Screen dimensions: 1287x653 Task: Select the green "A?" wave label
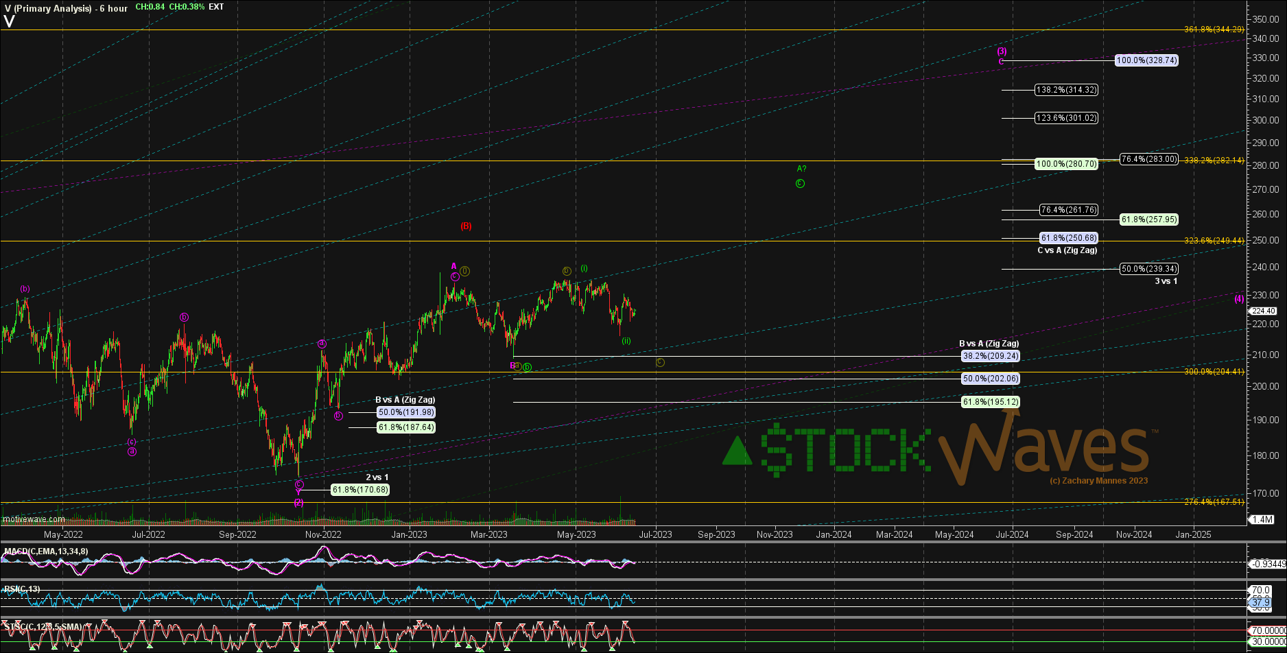click(801, 169)
